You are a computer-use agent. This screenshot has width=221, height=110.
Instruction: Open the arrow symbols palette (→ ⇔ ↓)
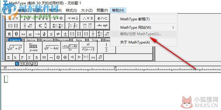pyautogui.click(x=73, y=18)
